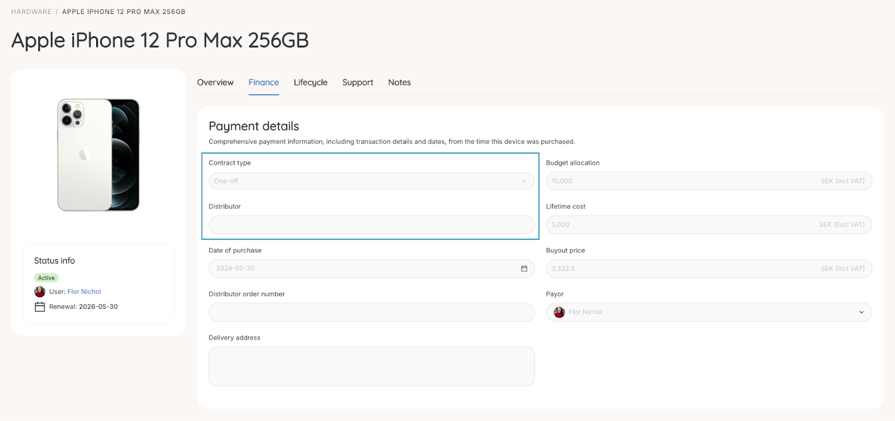This screenshot has height=421, width=895.
Task: Open Flor Nichol user profile link
Action: pyautogui.click(x=84, y=291)
